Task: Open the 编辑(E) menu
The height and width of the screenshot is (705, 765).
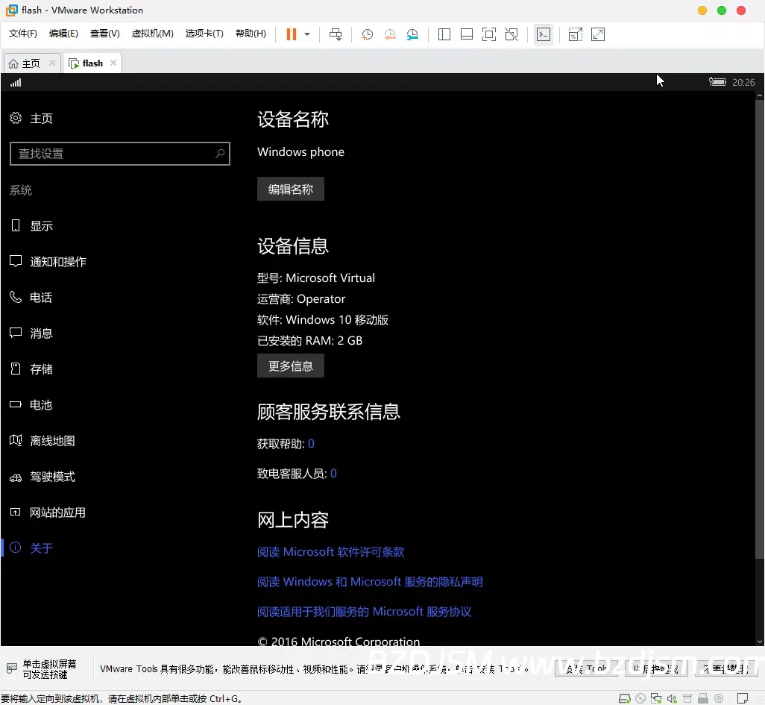Action: (x=63, y=34)
